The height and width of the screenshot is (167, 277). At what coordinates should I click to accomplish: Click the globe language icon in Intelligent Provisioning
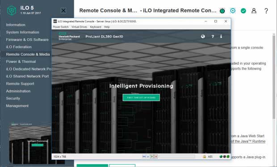tap(203, 37)
